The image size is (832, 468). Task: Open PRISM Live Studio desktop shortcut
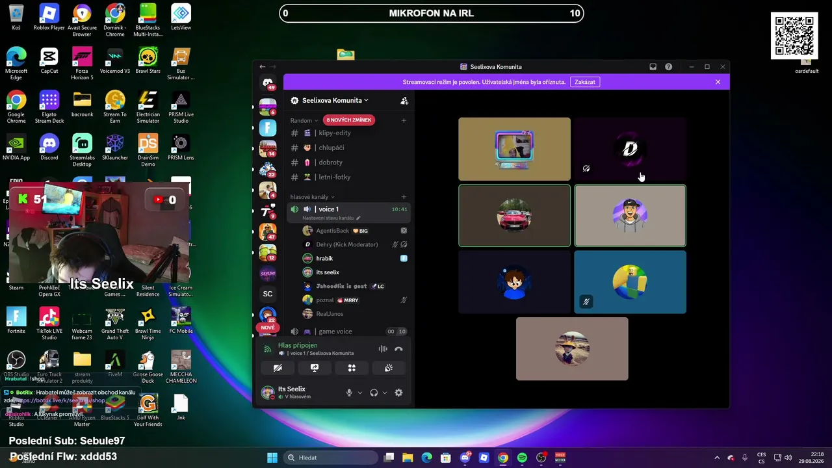(x=181, y=107)
